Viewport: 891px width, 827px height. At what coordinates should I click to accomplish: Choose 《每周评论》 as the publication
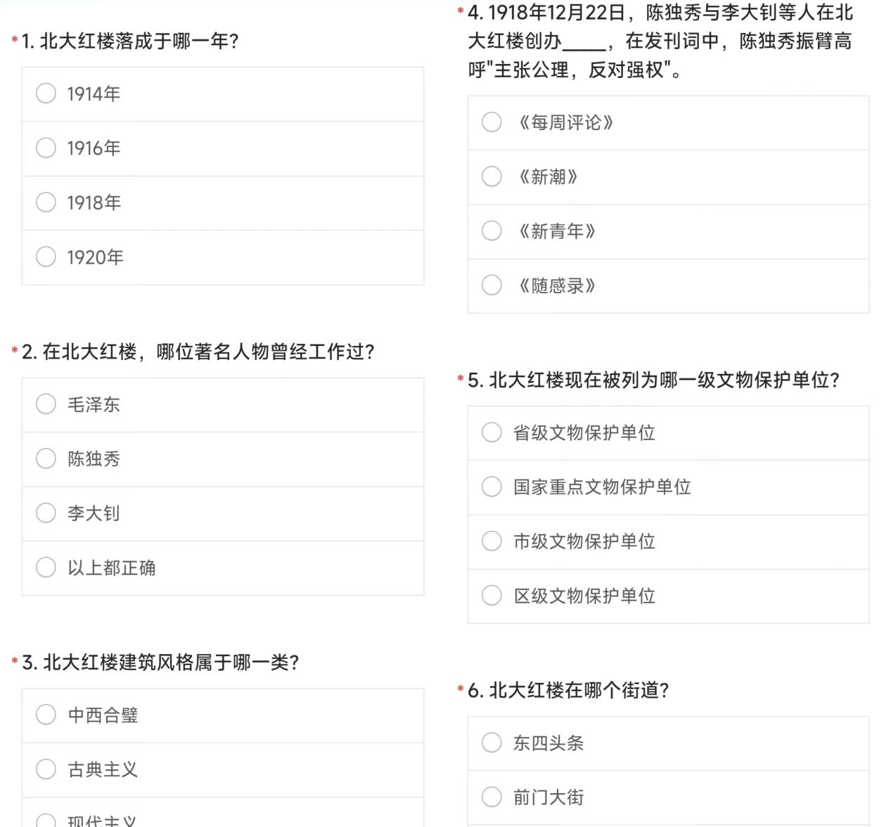click(492, 122)
